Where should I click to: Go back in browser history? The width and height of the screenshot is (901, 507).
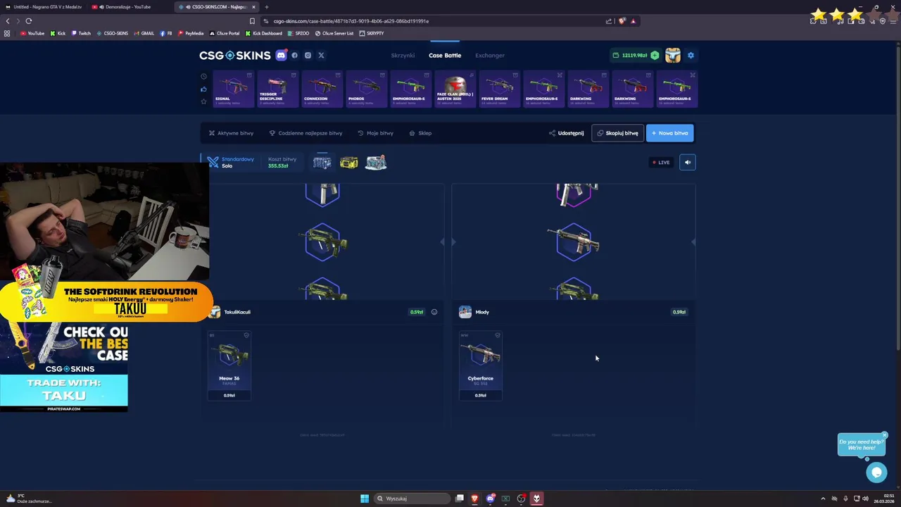click(8, 21)
